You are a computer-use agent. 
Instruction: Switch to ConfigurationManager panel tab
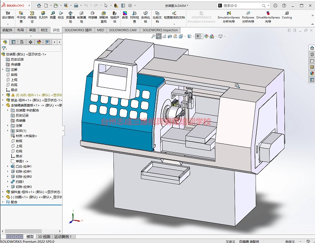22,42
